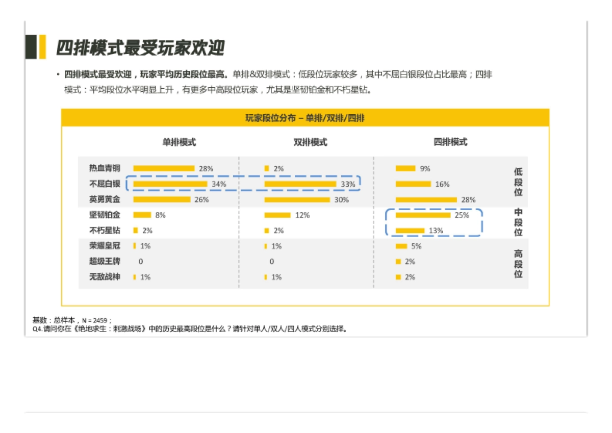612x433 pixels.
Task: Click the 25% bar in 四排模式
Action: (422, 215)
